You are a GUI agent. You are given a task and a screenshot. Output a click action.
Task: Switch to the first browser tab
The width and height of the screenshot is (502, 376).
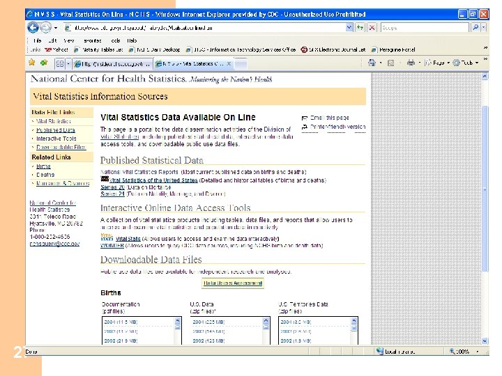[x=112, y=63]
